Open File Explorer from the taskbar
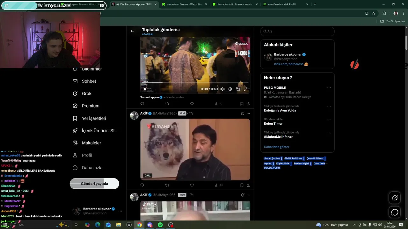The image size is (408, 229). coord(118,225)
